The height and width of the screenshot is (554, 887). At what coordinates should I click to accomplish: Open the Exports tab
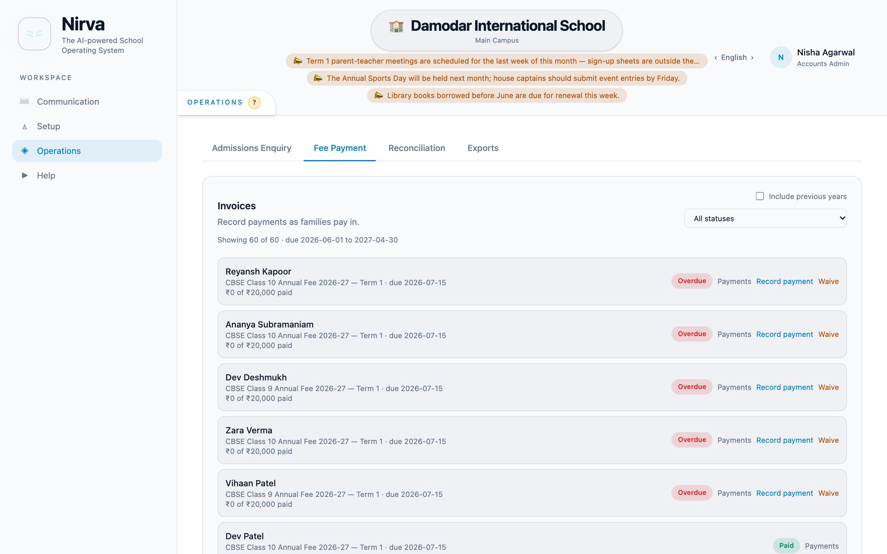coord(483,148)
